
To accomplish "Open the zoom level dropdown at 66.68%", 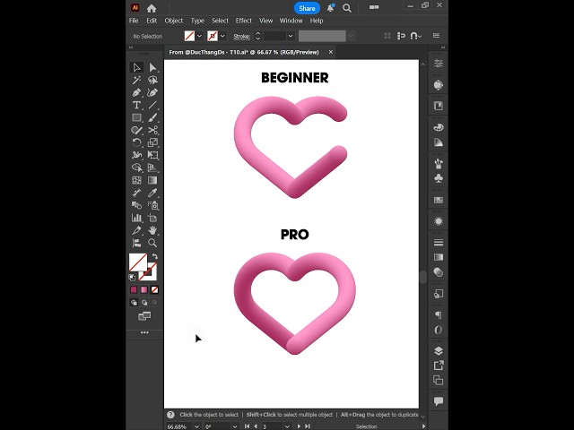I will (x=196, y=426).
